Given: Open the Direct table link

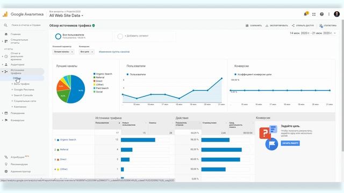Looking at the screenshot, I should (63, 159).
